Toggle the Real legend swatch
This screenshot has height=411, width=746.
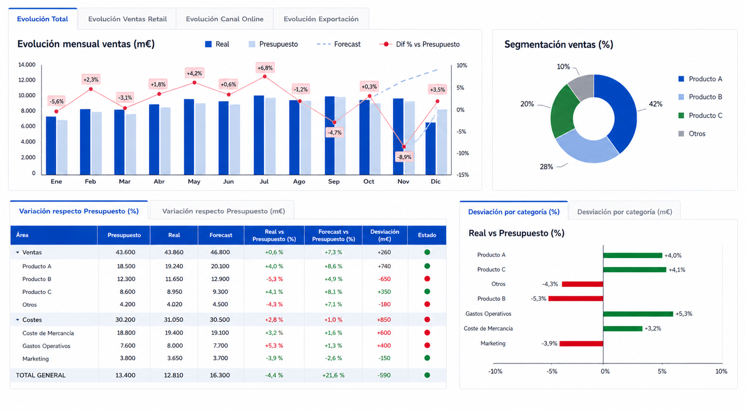tap(208, 44)
